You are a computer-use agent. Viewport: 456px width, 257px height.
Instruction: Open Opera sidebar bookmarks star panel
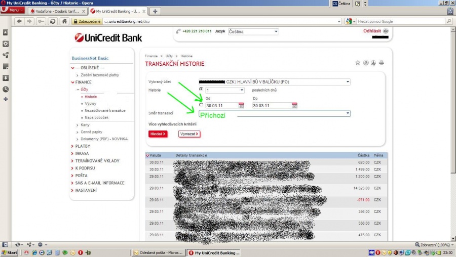click(6, 32)
